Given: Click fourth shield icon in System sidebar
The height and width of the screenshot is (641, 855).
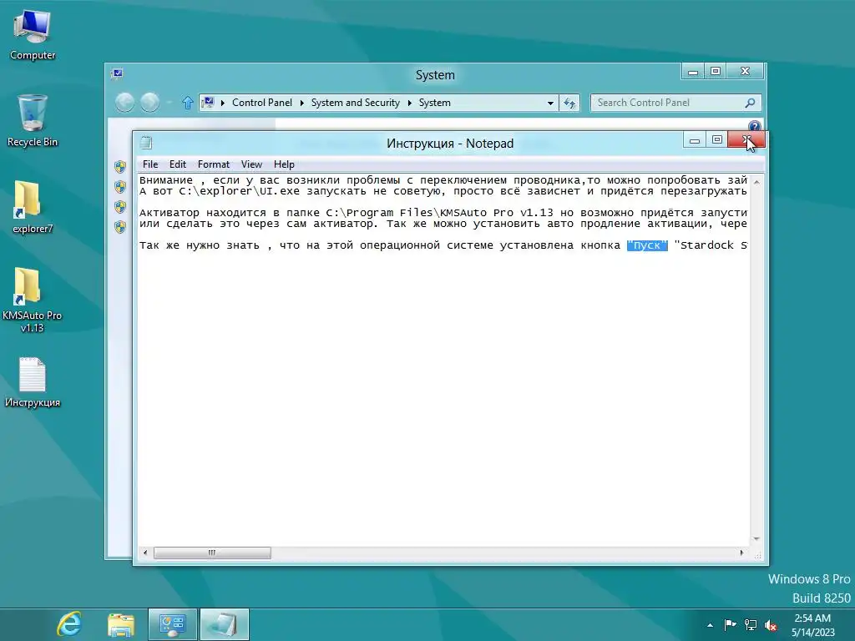Looking at the screenshot, I should [x=120, y=227].
